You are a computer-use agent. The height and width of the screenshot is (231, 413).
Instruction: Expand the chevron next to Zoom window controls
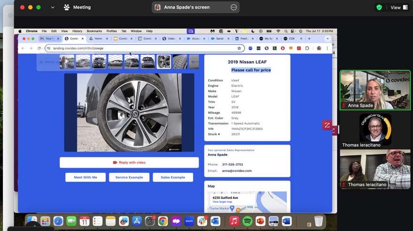(53, 8)
